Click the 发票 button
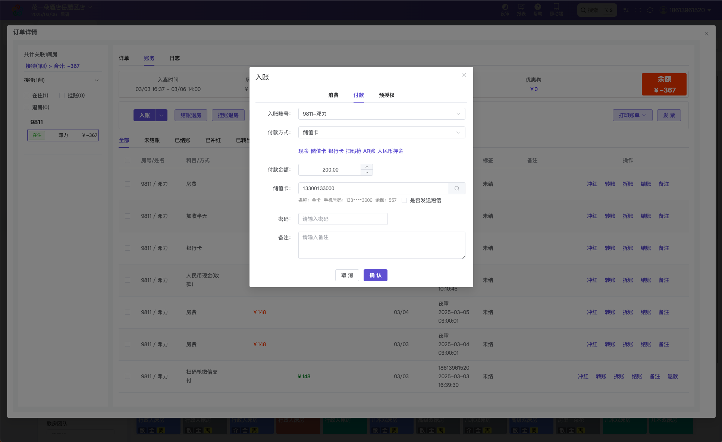722x442 pixels. (669, 115)
